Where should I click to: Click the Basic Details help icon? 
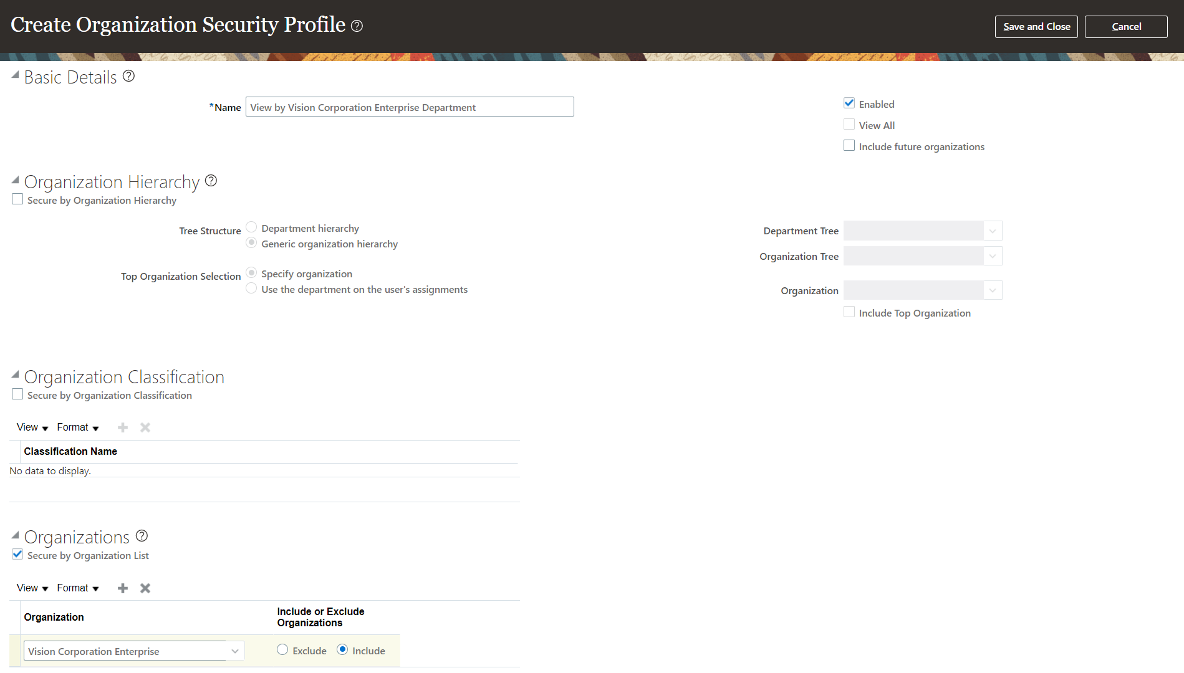point(129,75)
